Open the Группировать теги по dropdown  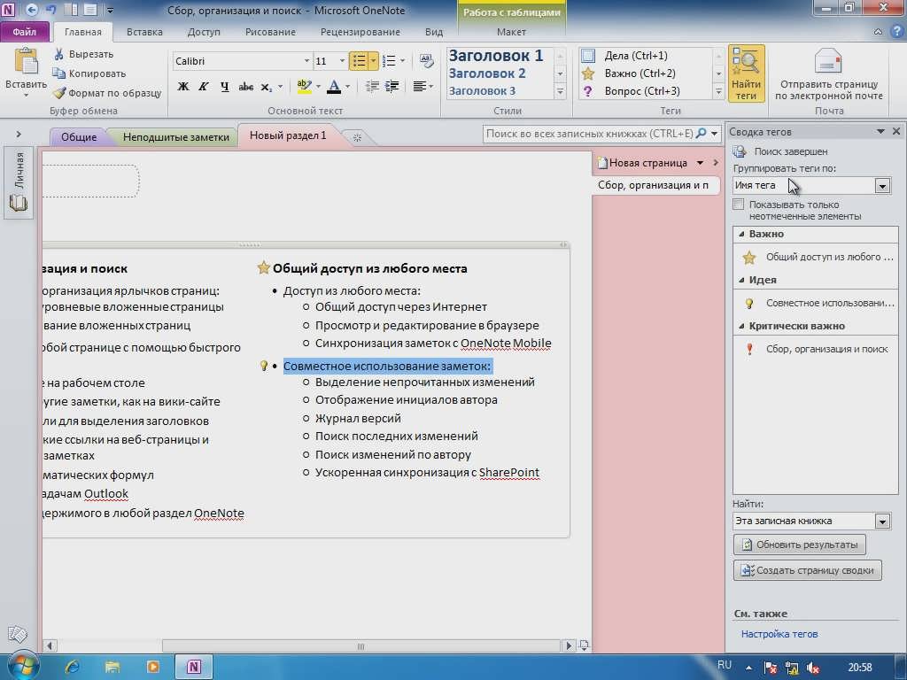coord(882,186)
